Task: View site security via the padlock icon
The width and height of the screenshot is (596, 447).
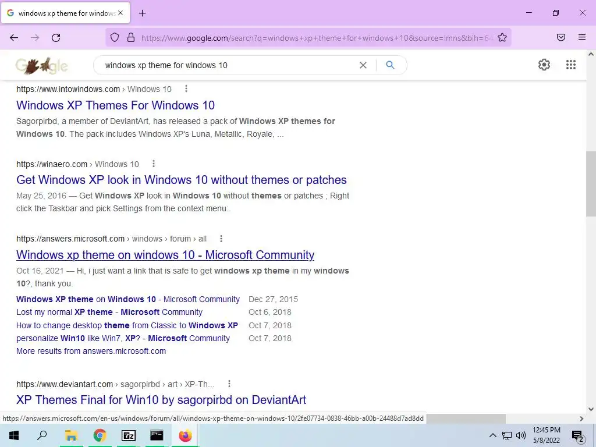Action: pyautogui.click(x=131, y=37)
